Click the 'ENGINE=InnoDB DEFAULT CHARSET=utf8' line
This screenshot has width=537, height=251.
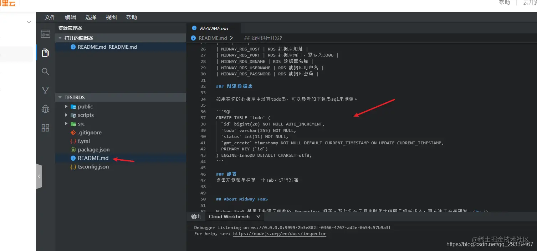click(x=264, y=155)
